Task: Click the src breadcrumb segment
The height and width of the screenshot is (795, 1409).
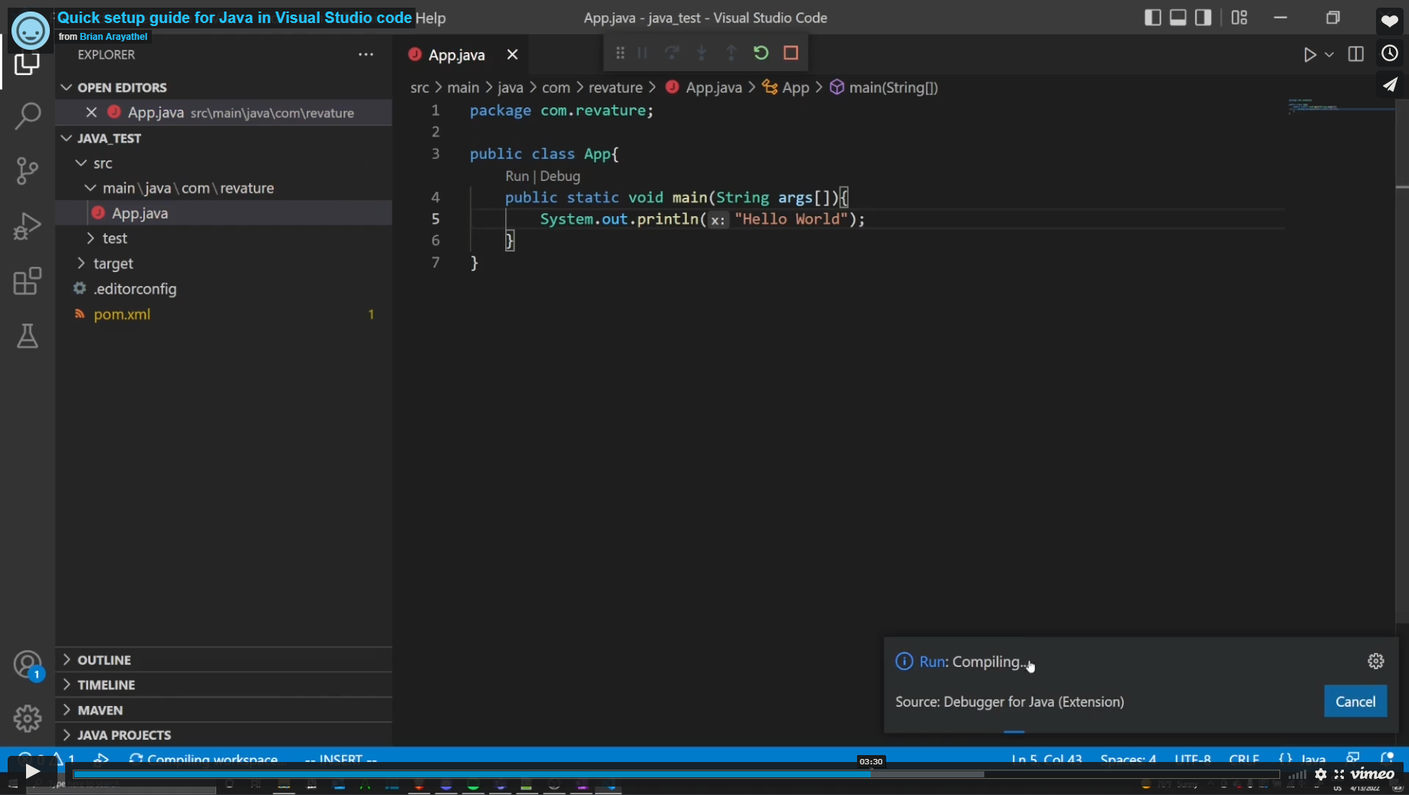Action: pos(419,87)
